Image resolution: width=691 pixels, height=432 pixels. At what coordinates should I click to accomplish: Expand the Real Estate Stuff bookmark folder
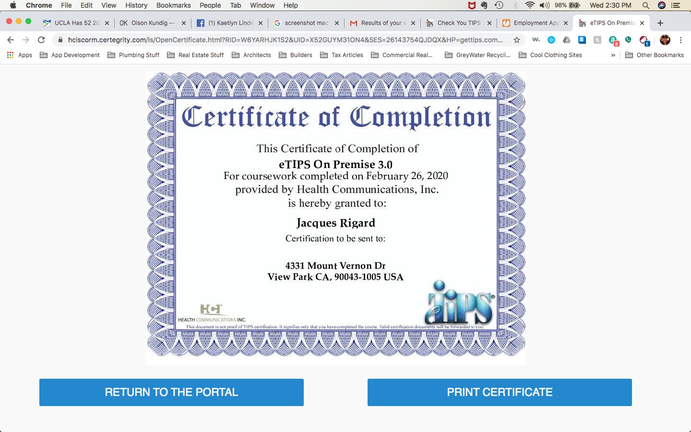tap(195, 55)
